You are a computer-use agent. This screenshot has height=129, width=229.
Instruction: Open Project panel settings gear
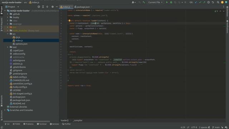53,7
